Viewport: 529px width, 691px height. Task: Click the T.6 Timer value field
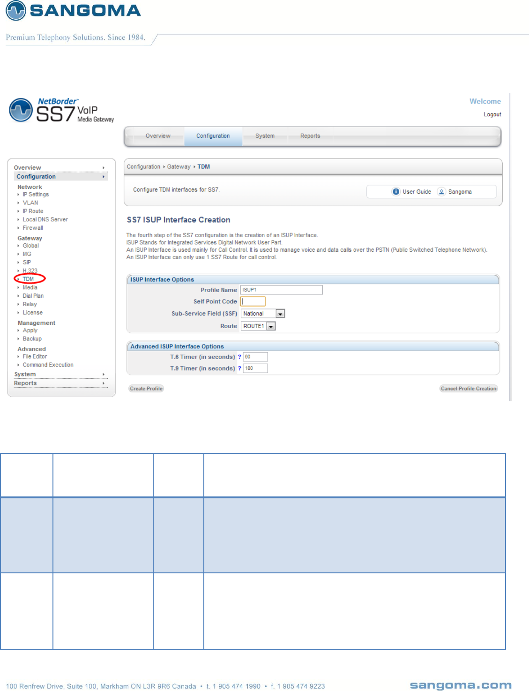point(255,357)
